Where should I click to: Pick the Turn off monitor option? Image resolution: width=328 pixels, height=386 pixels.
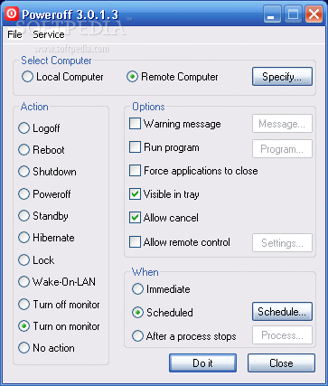tap(59, 305)
